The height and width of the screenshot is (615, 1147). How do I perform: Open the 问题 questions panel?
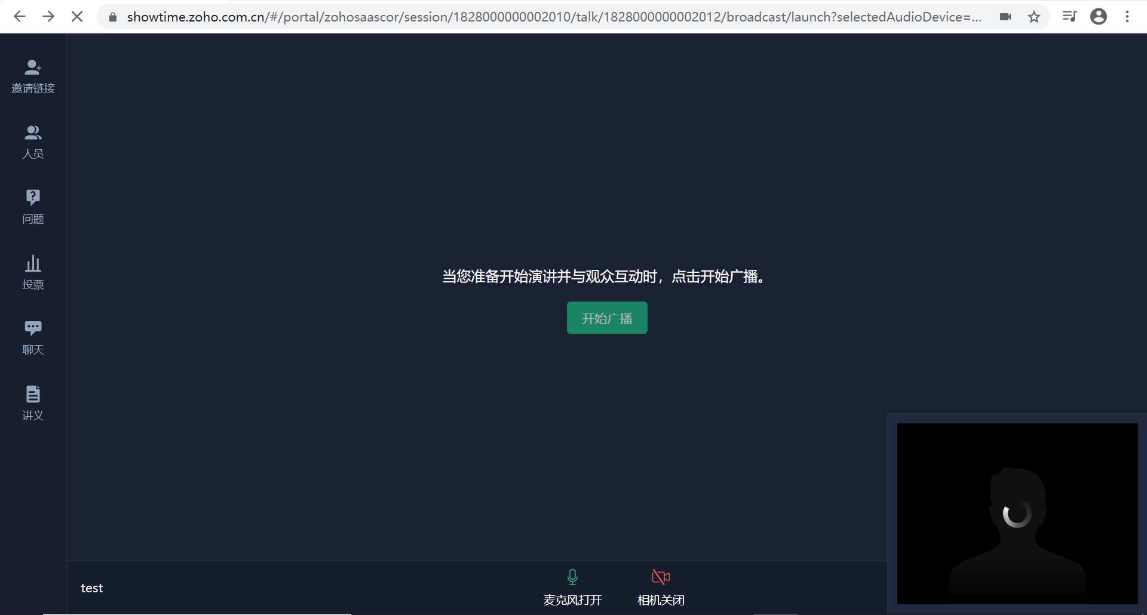[33, 208]
